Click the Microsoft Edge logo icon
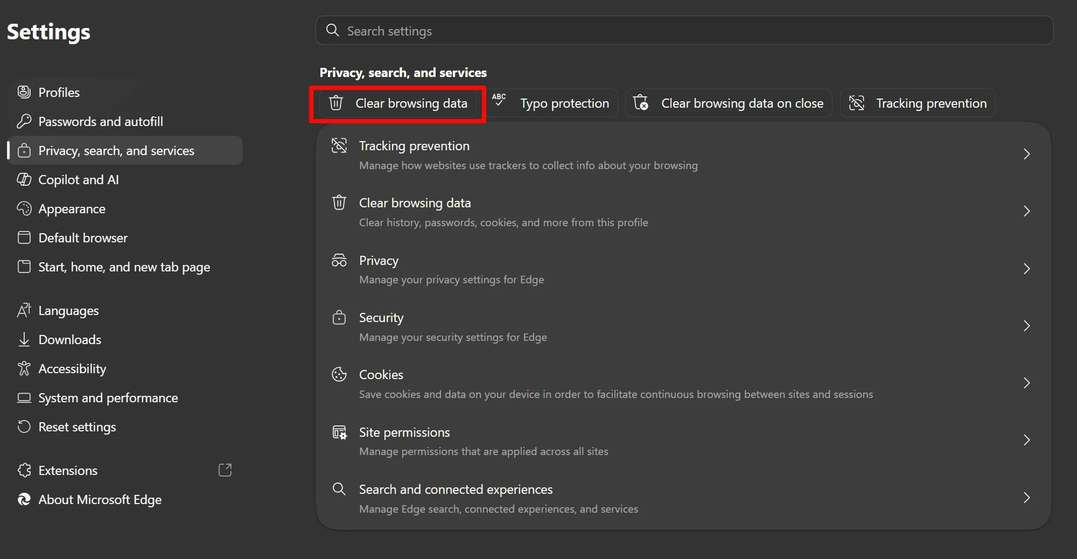The width and height of the screenshot is (1077, 559). coord(24,499)
